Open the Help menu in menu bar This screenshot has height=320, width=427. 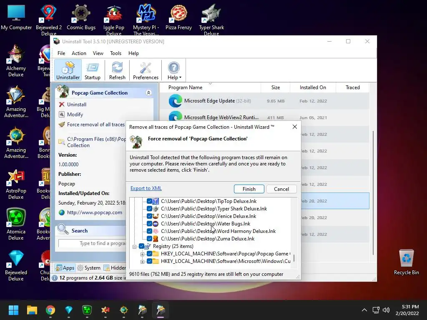(133, 53)
